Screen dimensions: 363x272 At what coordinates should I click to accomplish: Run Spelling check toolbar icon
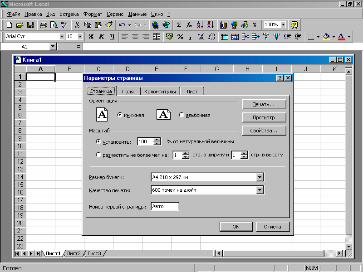64,25
